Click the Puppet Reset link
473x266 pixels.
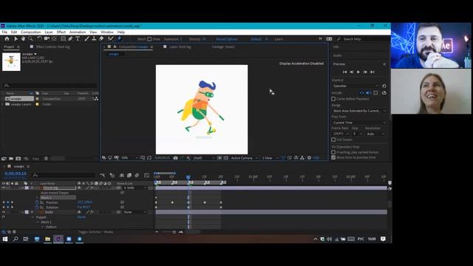click(81, 217)
